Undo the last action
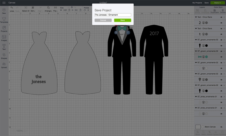226x136 pixels. pyautogui.click(x=12, y=9)
